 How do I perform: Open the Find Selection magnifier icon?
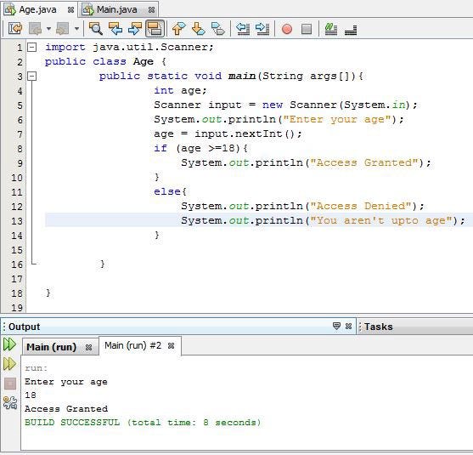click(96, 29)
